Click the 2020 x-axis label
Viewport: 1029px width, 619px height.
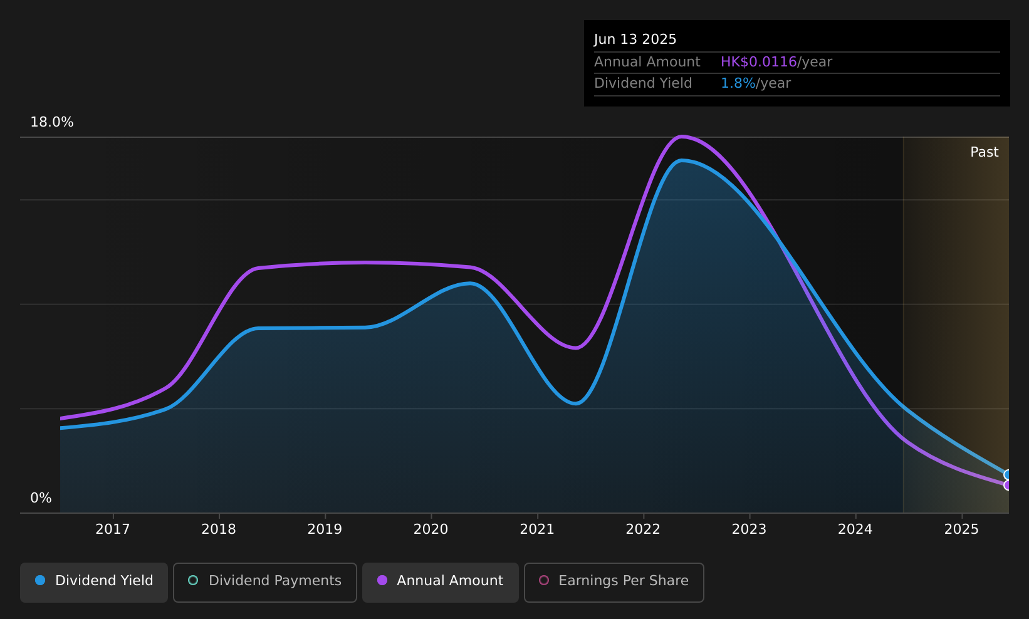pos(431,529)
